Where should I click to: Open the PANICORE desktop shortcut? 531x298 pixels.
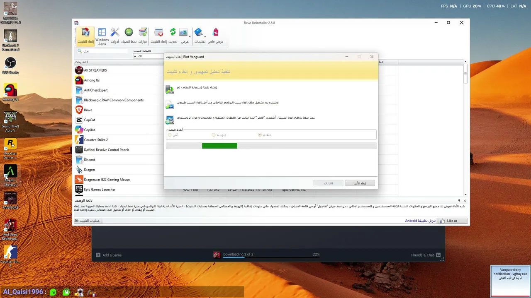tap(10, 201)
